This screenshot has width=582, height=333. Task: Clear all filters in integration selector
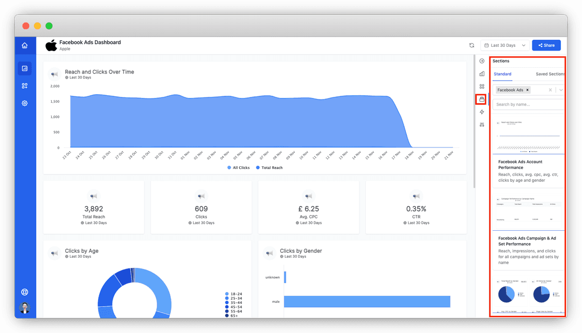(x=550, y=90)
